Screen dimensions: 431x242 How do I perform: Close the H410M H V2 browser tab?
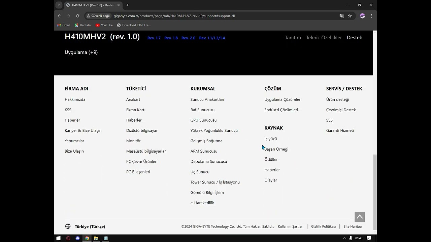coord(119,5)
